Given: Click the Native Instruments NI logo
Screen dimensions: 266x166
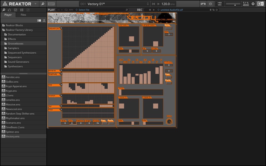Looking at the screenshot, I should (x=260, y=4).
